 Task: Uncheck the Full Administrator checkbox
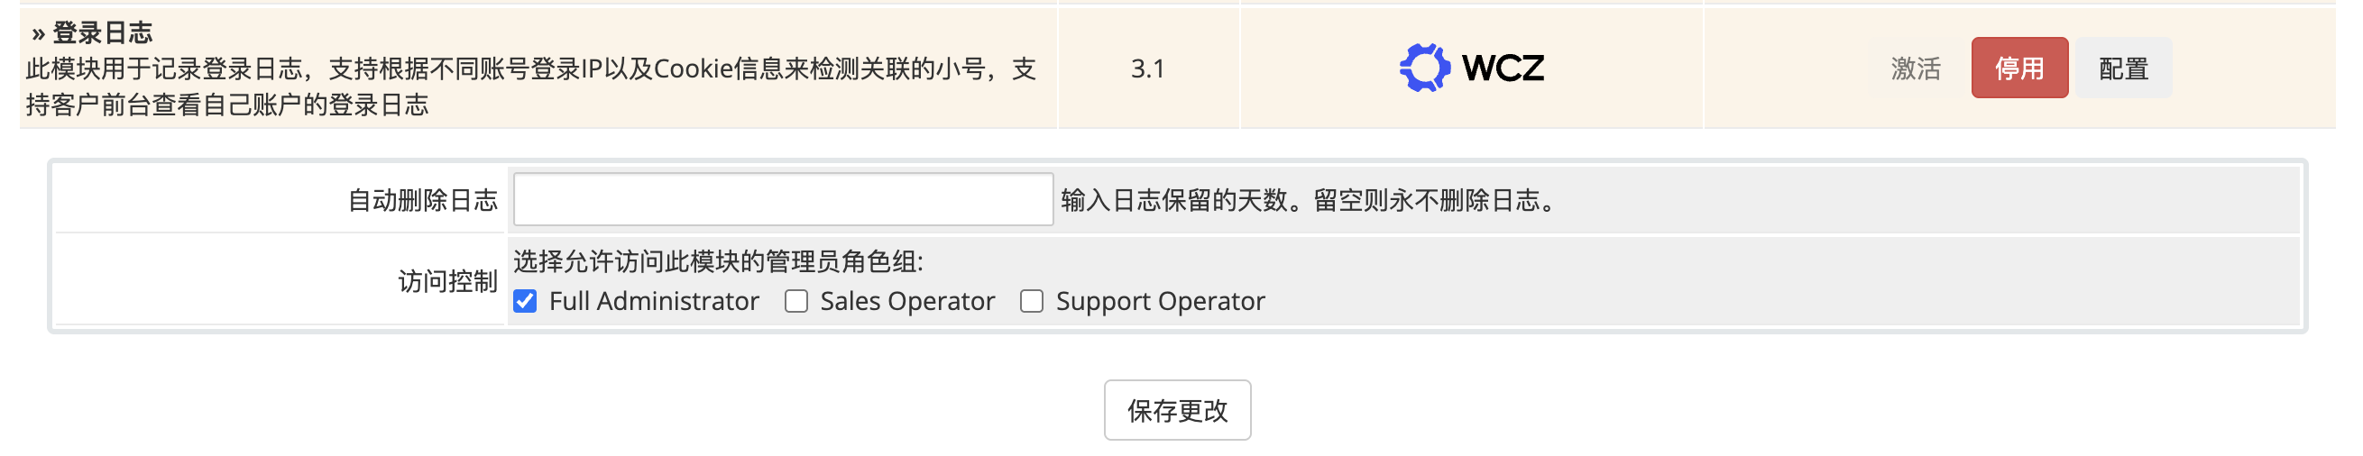525,301
